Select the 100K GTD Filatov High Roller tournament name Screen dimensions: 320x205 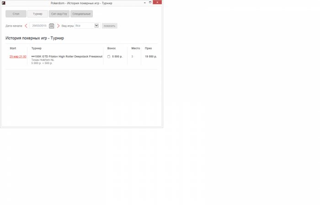pos(67,57)
